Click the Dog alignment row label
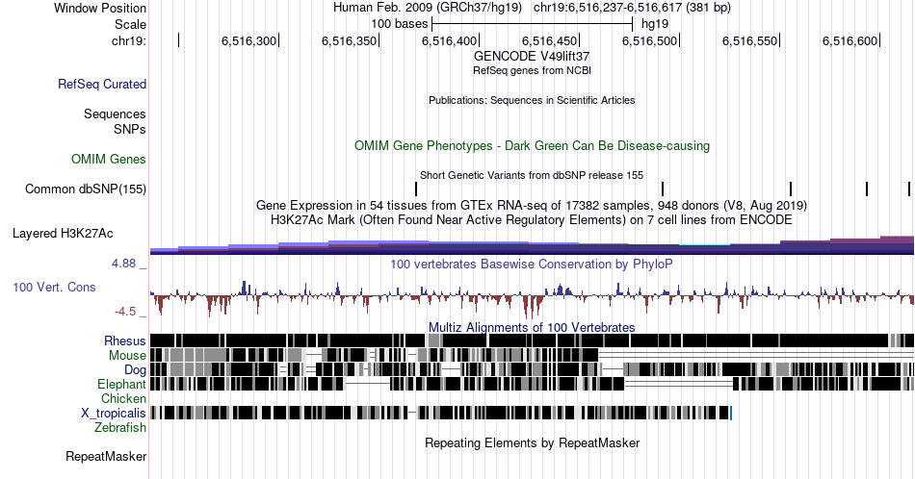Viewport: 915px width, 479px height. [135, 369]
